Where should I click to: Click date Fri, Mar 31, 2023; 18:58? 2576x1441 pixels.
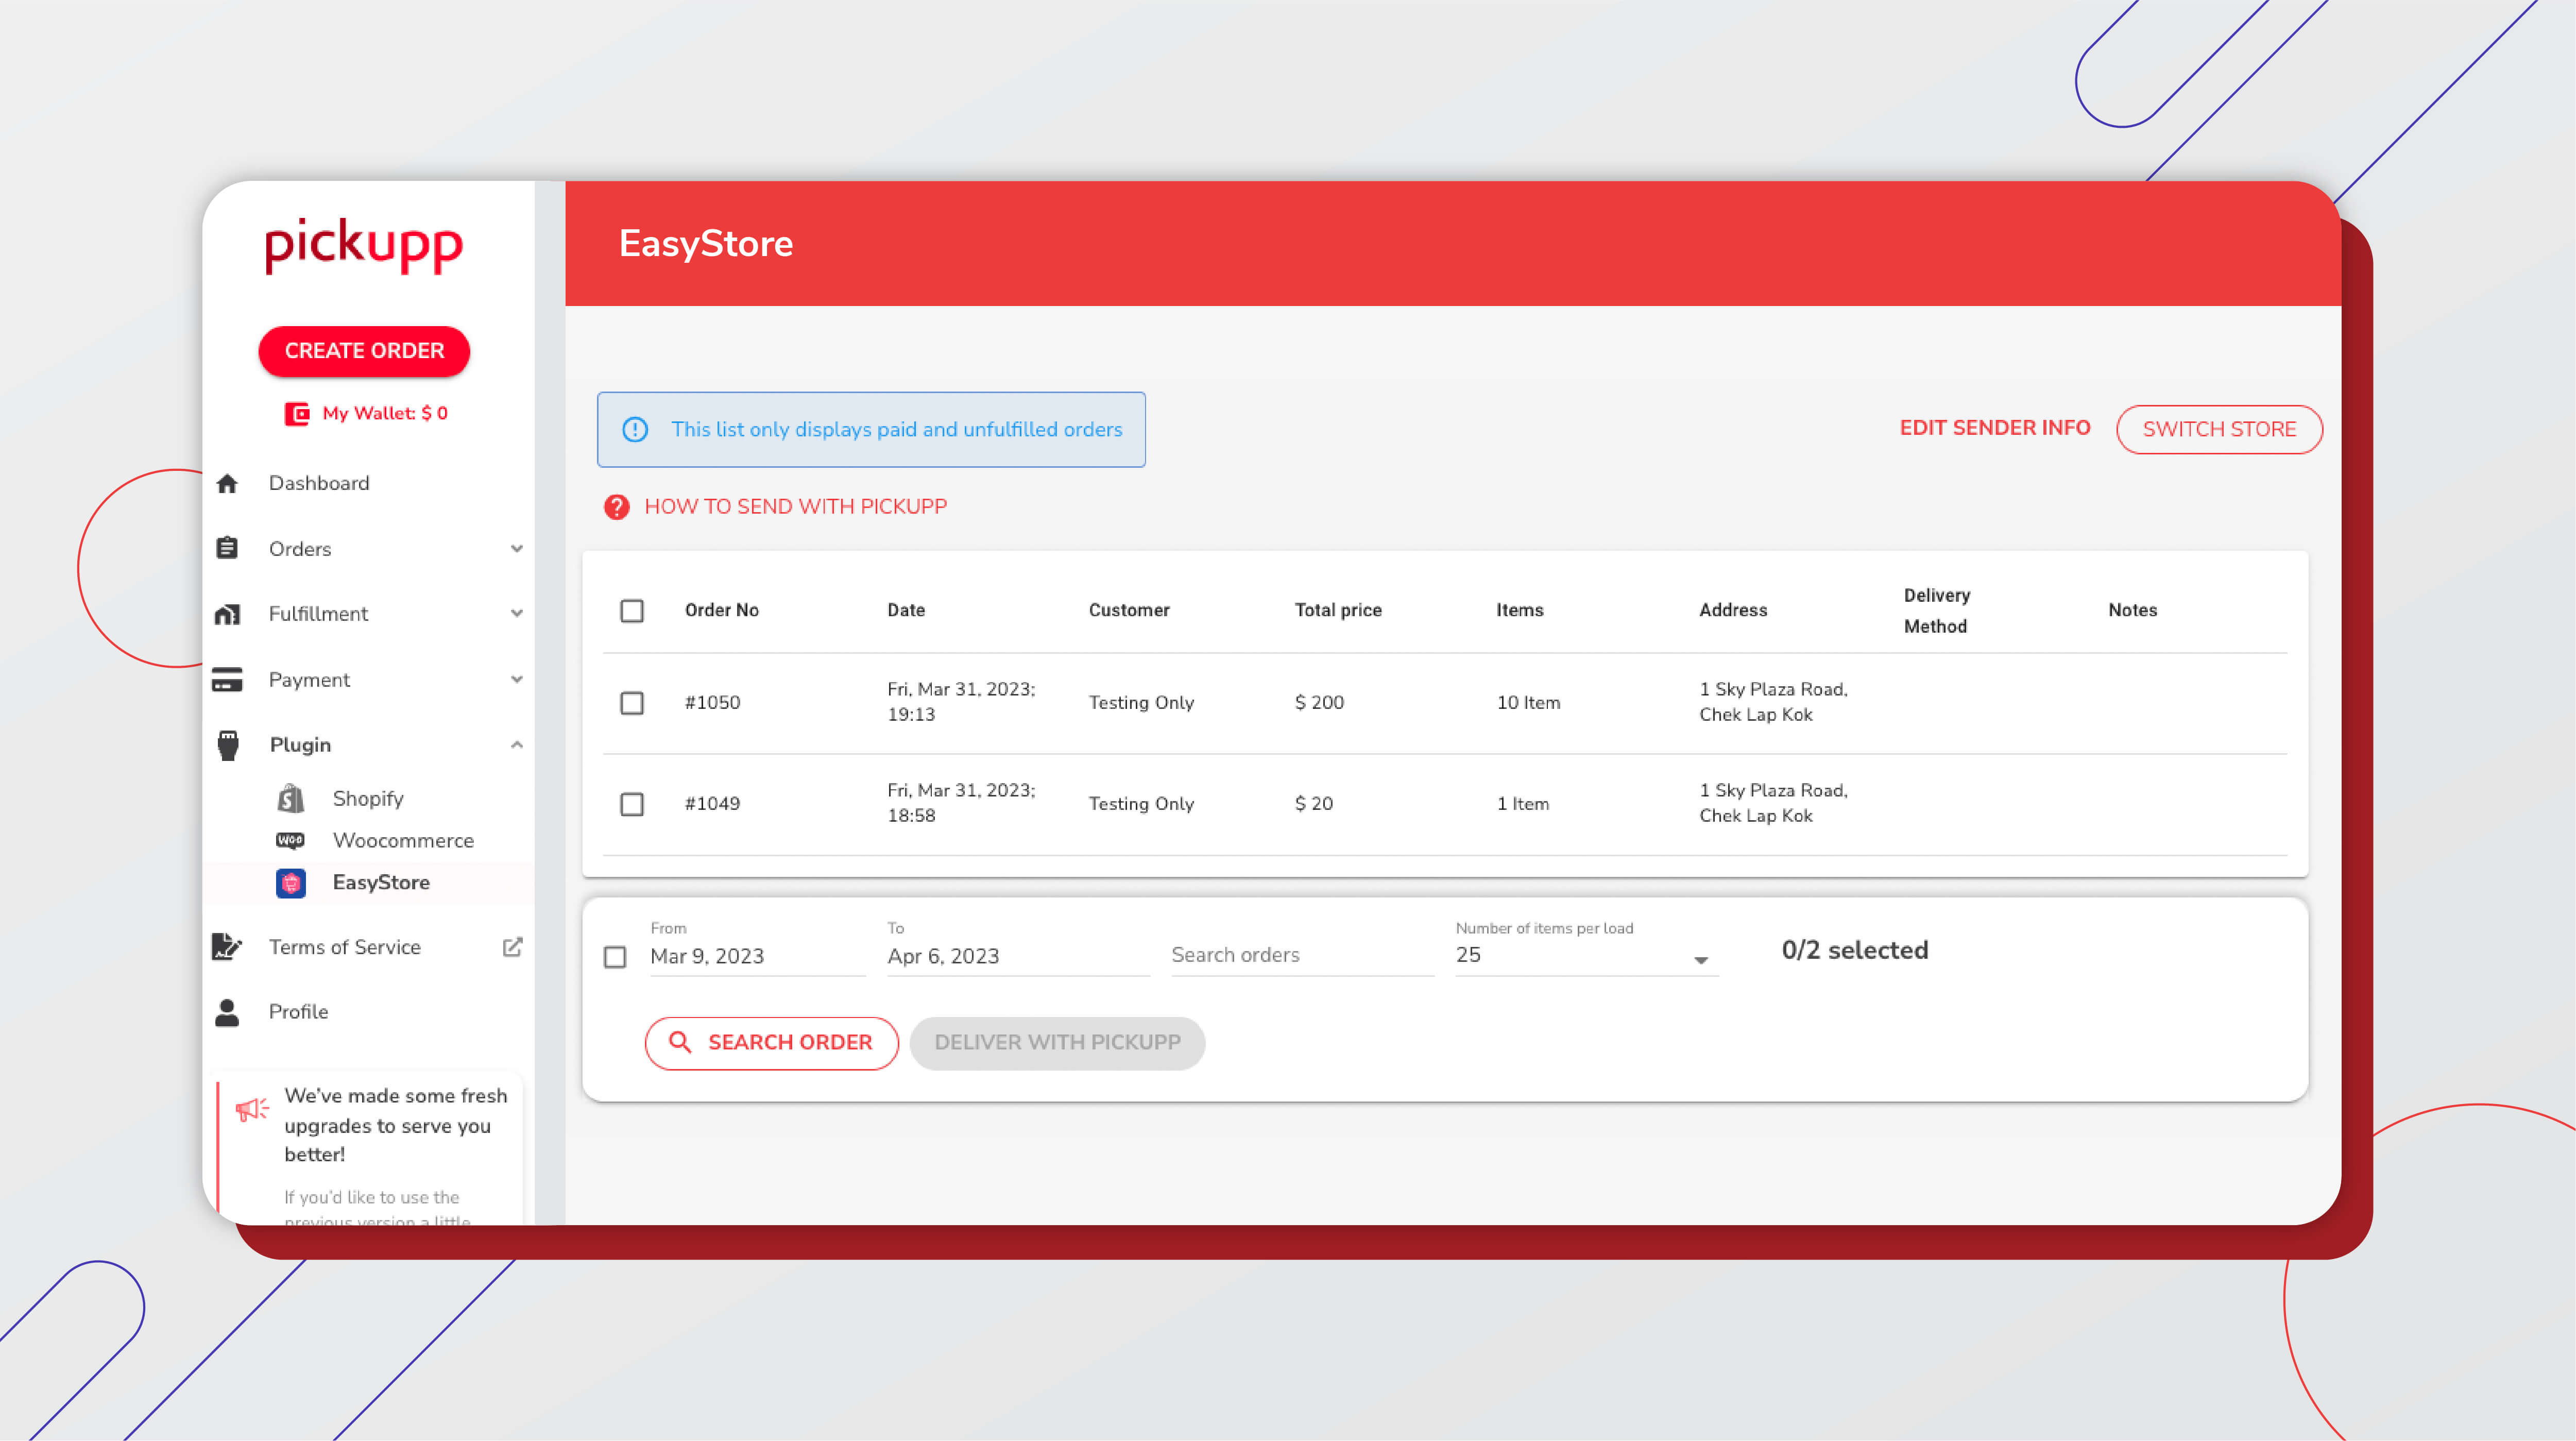pyautogui.click(x=961, y=803)
